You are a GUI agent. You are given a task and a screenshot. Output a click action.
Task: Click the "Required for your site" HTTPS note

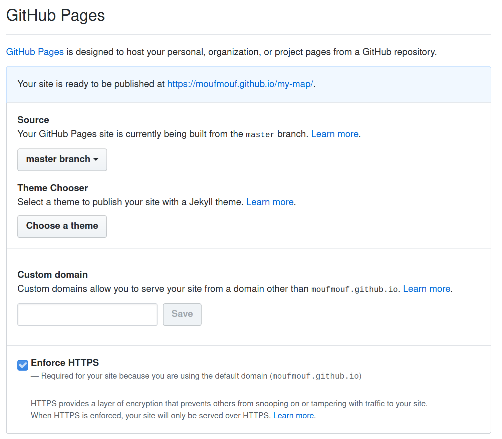196,376
